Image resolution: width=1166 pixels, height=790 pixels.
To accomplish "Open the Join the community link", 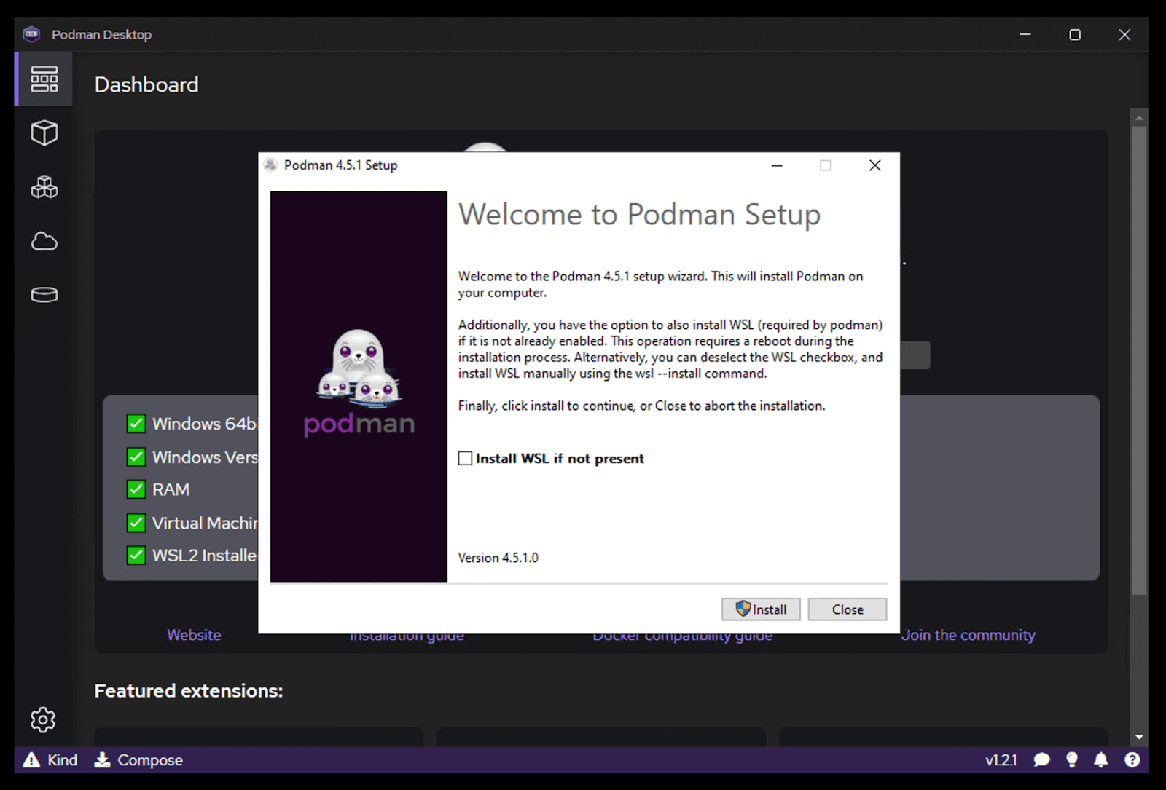I will point(969,634).
